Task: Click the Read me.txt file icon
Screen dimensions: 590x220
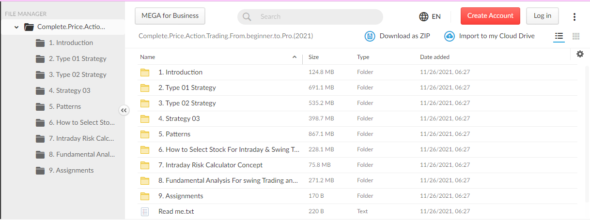Action: point(145,212)
